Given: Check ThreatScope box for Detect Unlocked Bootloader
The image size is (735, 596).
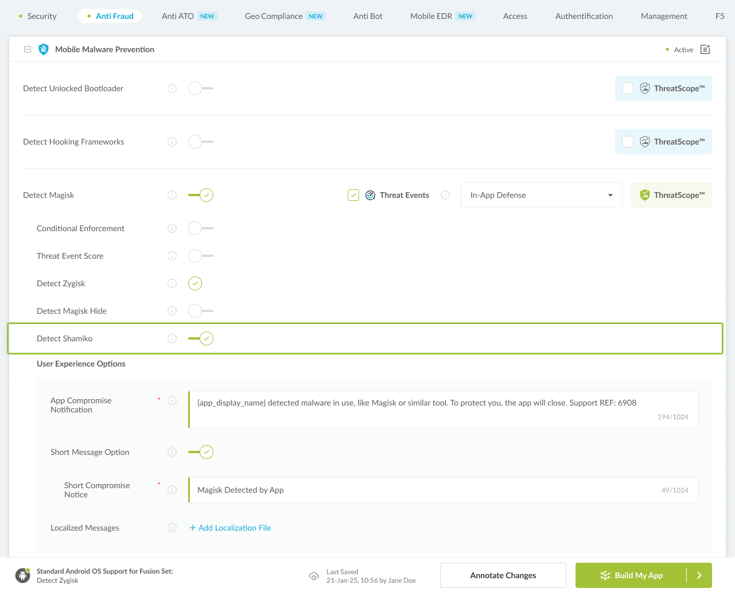Looking at the screenshot, I should (628, 88).
